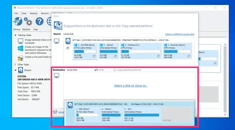Screen dimensions: 235x130
Task: Click the main window scrollbar up arrow
Action: pyautogui.click(x=225, y=45)
